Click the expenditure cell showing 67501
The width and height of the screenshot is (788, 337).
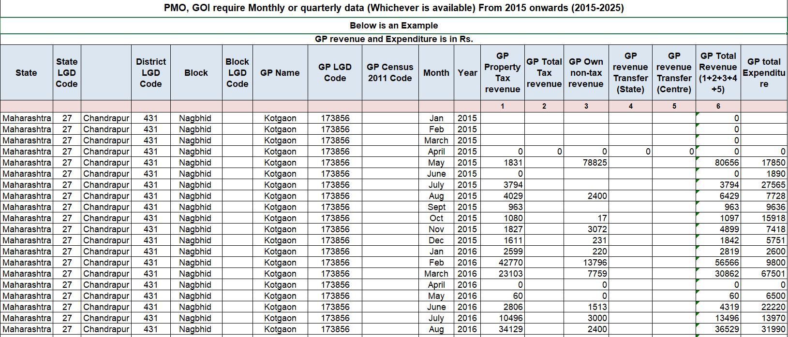coord(764,274)
